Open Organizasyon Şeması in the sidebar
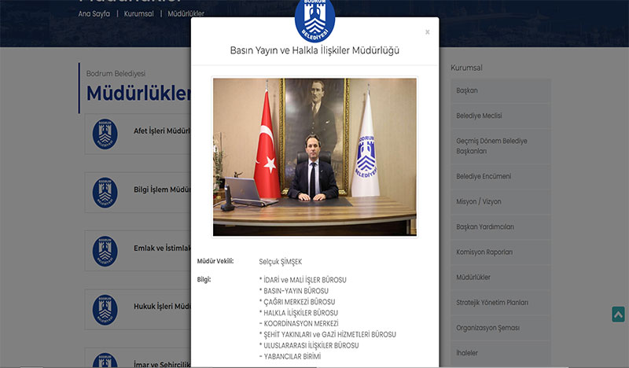The height and width of the screenshot is (368, 629). [x=500, y=328]
